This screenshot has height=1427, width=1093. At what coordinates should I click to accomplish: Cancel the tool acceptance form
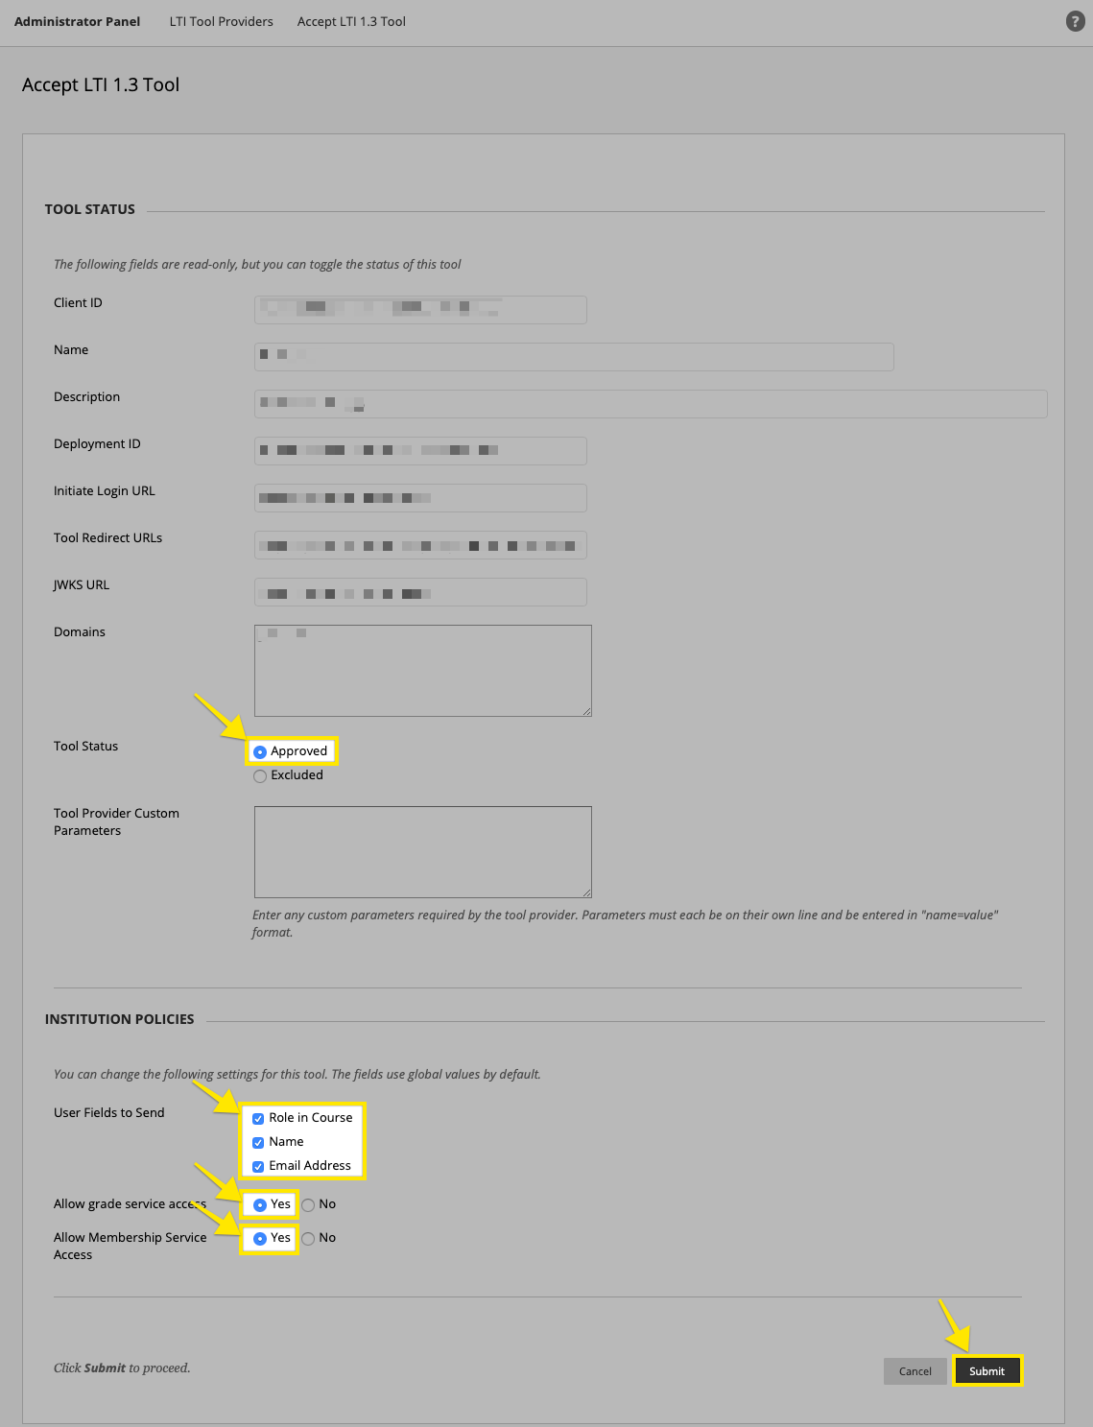(x=914, y=1371)
